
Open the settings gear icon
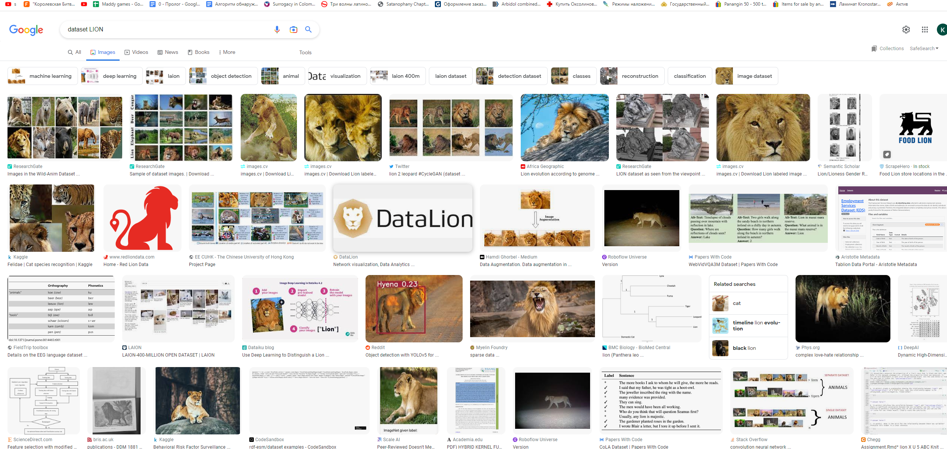[x=906, y=30]
